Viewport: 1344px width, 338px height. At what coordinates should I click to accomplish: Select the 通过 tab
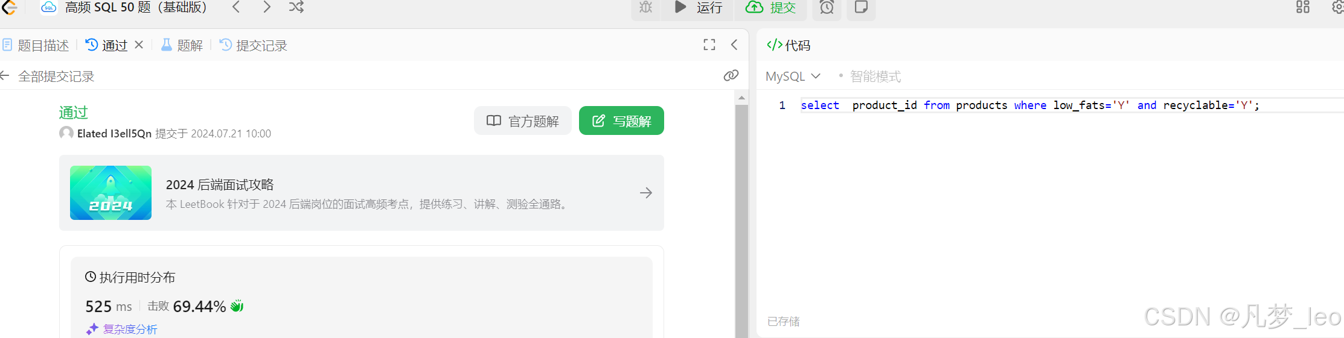pyautogui.click(x=106, y=45)
